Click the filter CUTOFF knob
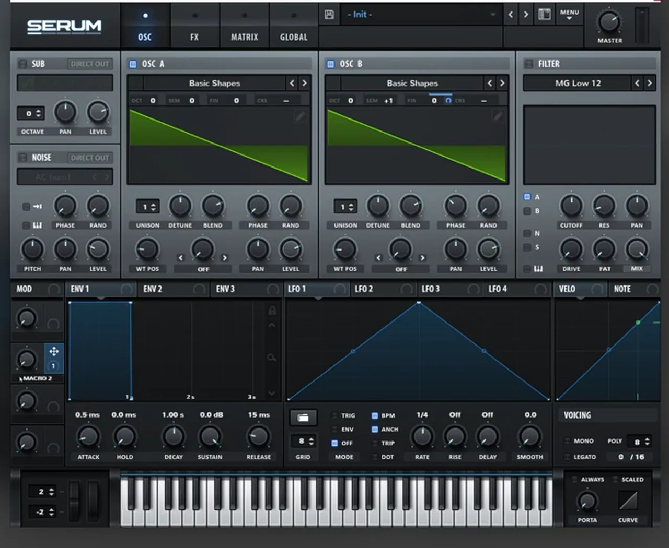Viewport: 669px width, 548px height. coord(571,206)
